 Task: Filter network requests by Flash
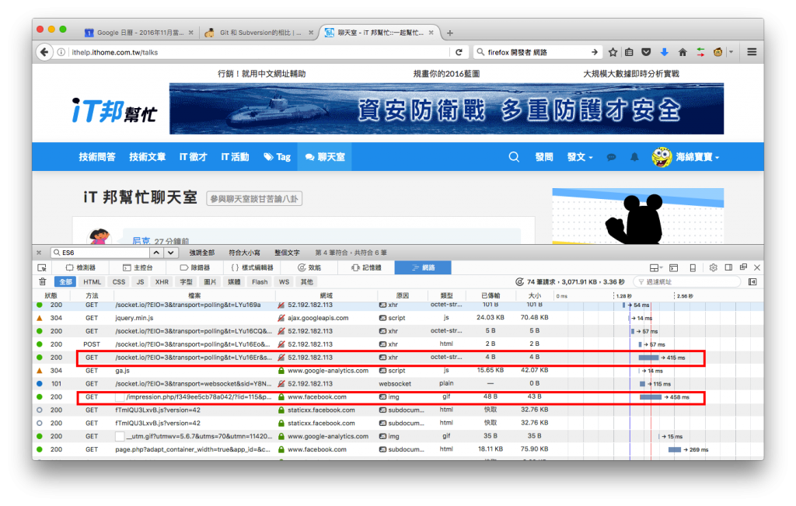pyautogui.click(x=260, y=281)
